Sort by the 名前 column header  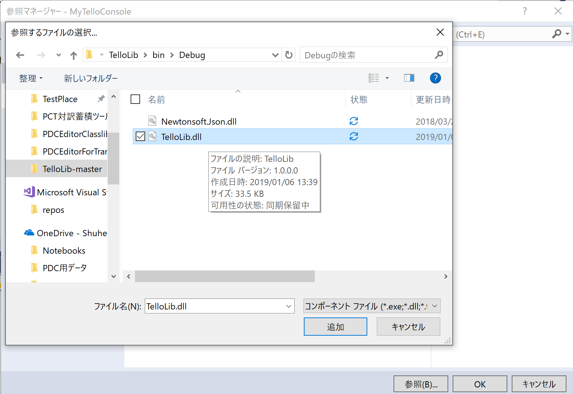[x=156, y=100]
